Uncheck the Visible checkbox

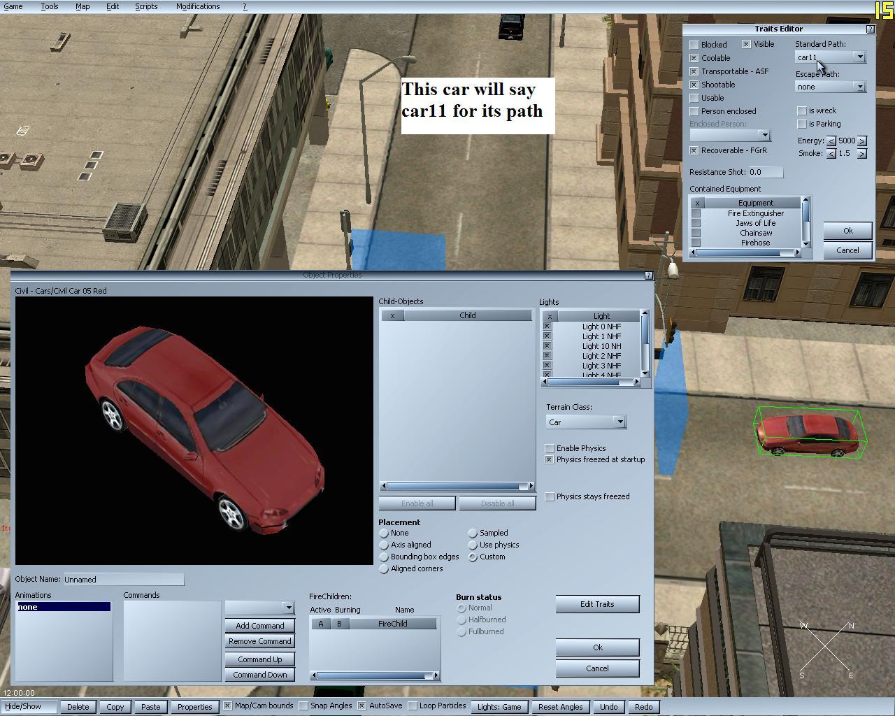click(x=746, y=44)
